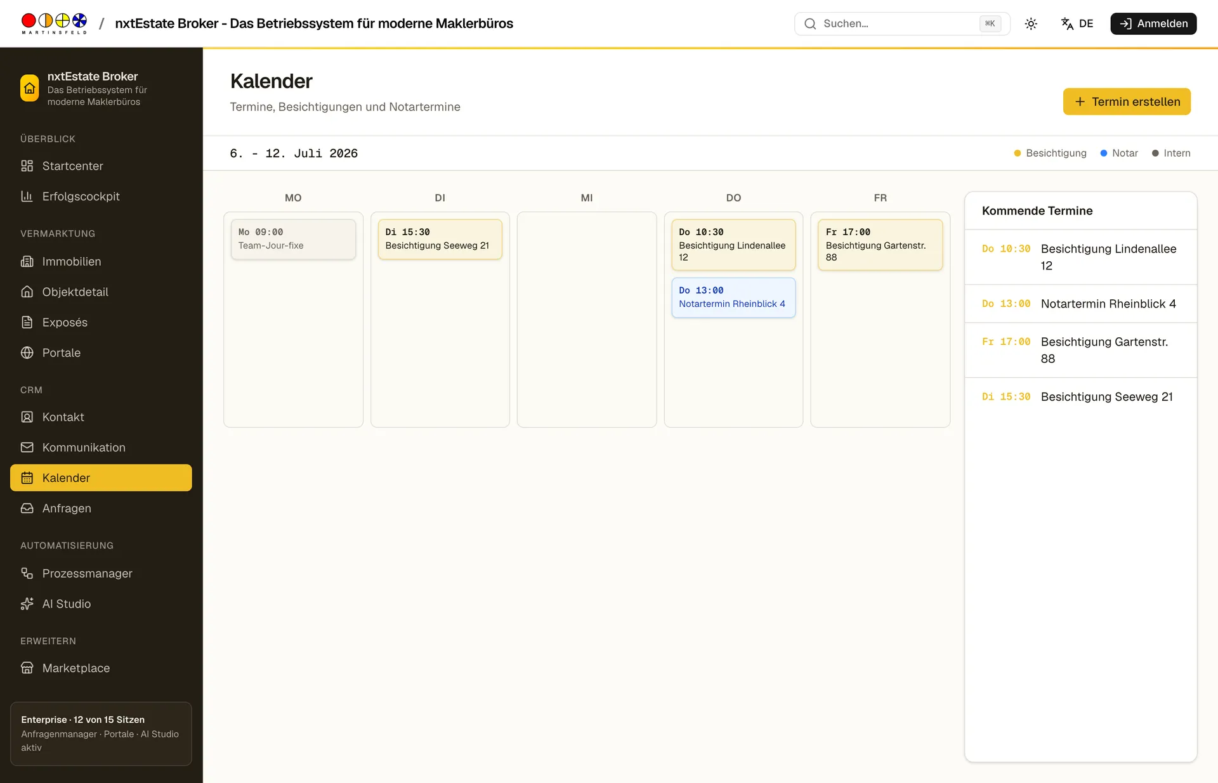The image size is (1218, 783).
Task: Click the search magnifier icon
Action: click(810, 23)
